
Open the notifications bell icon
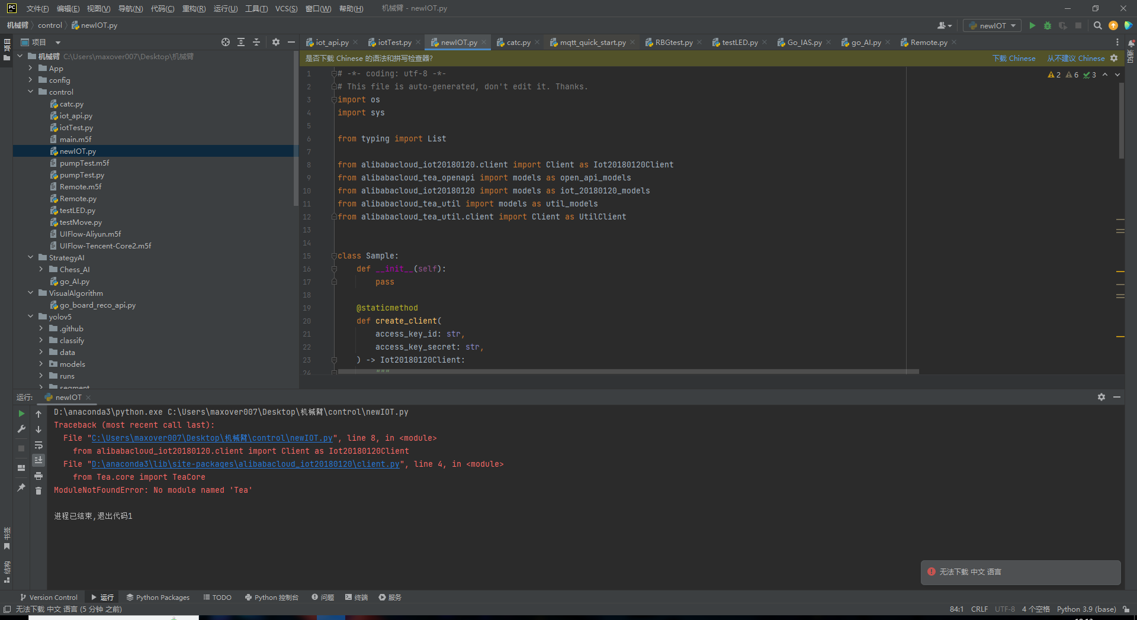tap(1131, 43)
